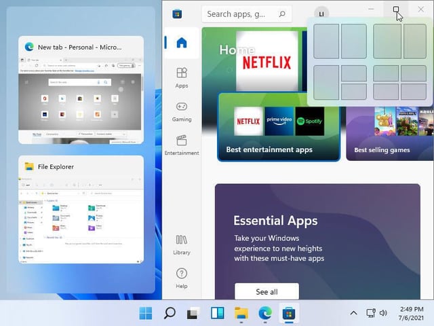Open the Library in Store sidebar

tap(182, 244)
